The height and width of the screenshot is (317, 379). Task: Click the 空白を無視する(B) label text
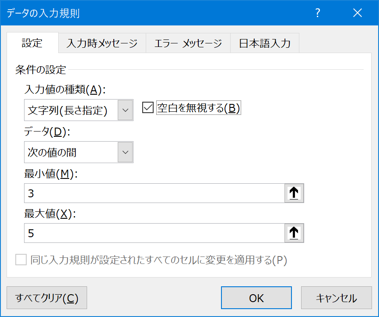tap(198, 108)
